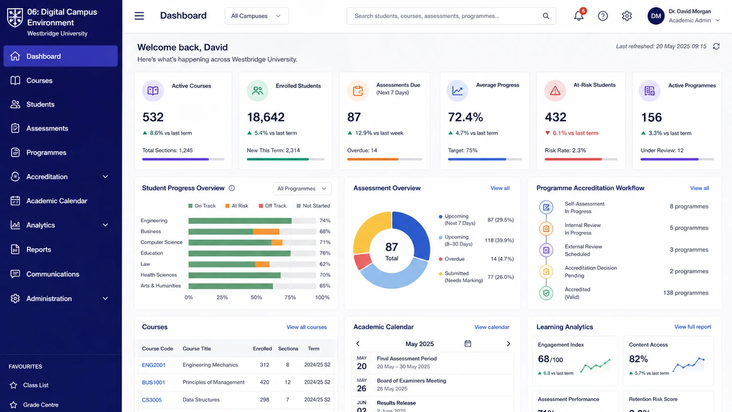
Task: Click the Average Progress progress bar
Action: click(484, 159)
